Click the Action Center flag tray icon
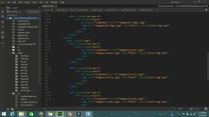 (x=184, y=114)
